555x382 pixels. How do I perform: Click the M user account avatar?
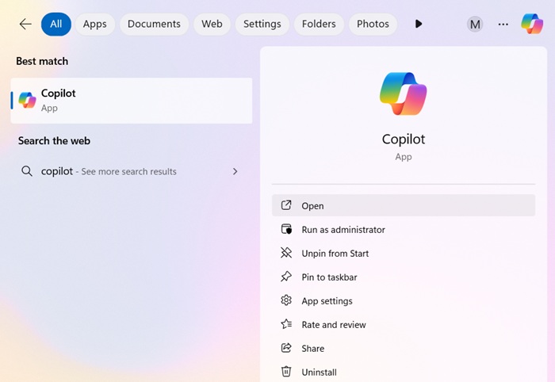coord(475,24)
